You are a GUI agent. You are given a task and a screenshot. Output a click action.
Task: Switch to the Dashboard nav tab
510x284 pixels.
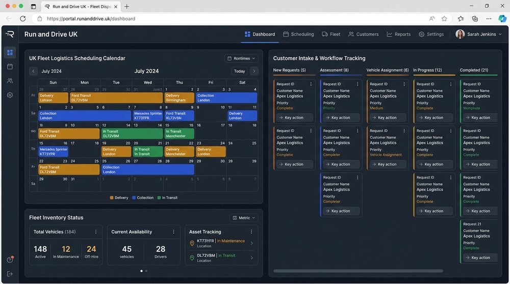point(260,34)
